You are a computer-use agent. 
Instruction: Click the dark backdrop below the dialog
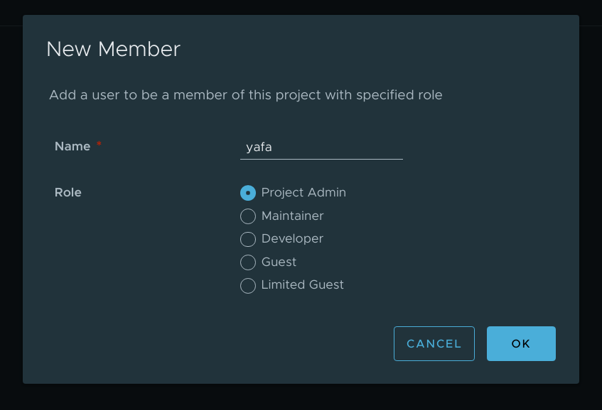pos(301,397)
